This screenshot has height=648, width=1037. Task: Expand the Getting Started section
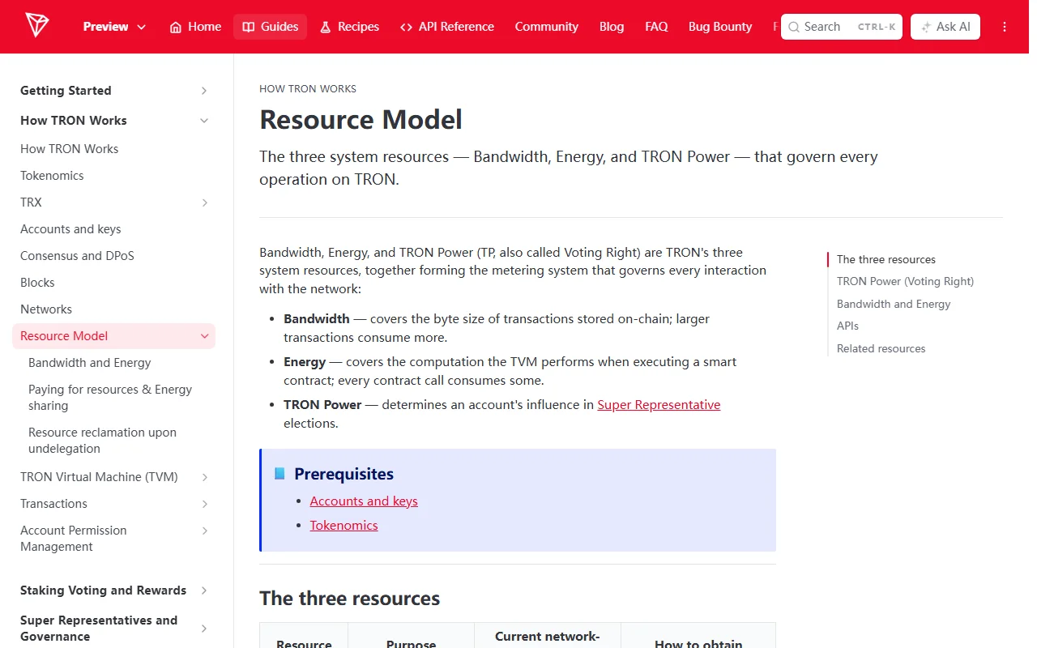click(204, 91)
